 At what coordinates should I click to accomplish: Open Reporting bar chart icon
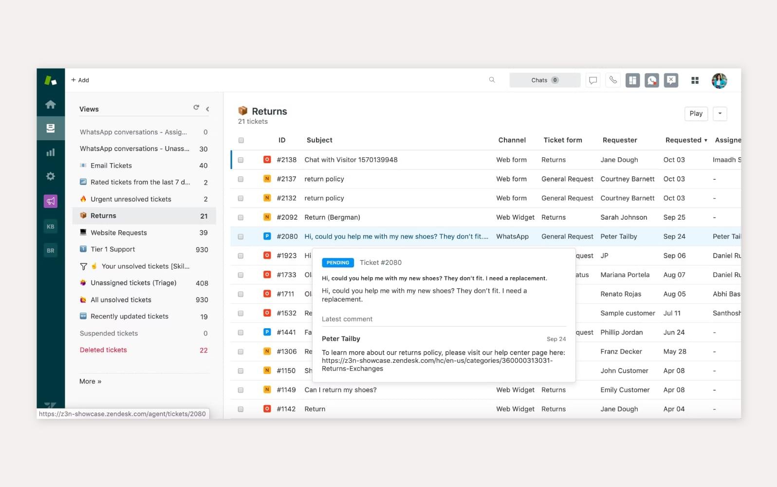51,152
